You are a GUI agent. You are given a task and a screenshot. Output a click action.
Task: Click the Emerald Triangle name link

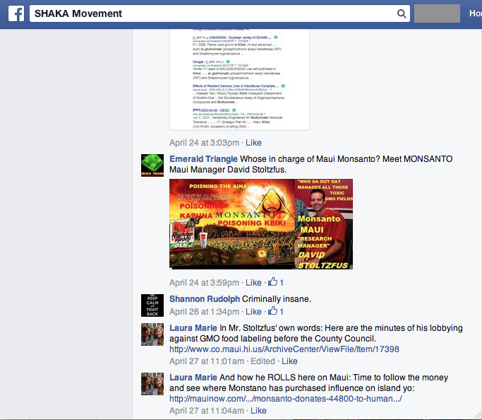(203, 159)
